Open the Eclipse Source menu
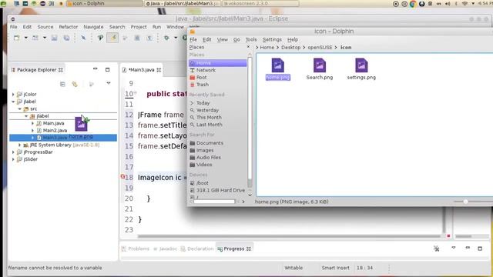493x277 pixels. coord(45,27)
